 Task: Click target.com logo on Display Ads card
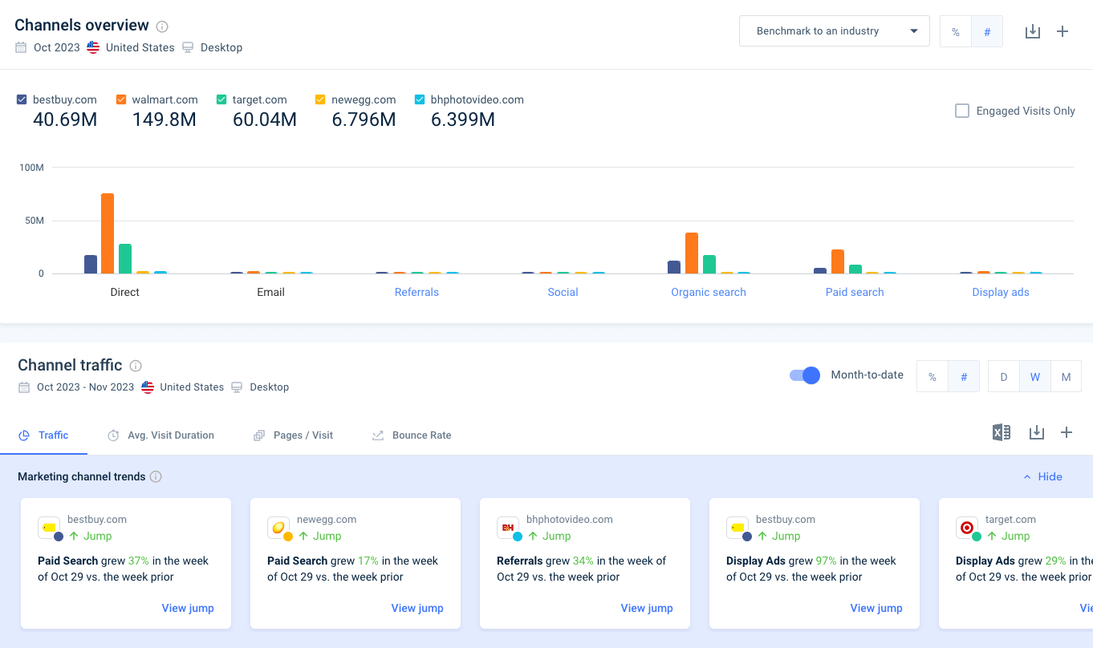click(968, 528)
